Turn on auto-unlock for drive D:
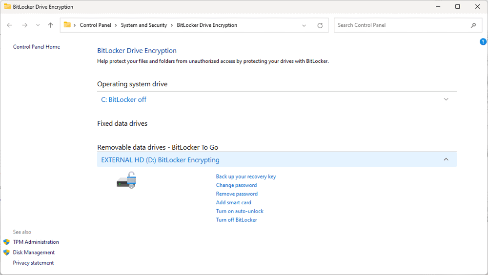The height and width of the screenshot is (275, 488). 240,211
